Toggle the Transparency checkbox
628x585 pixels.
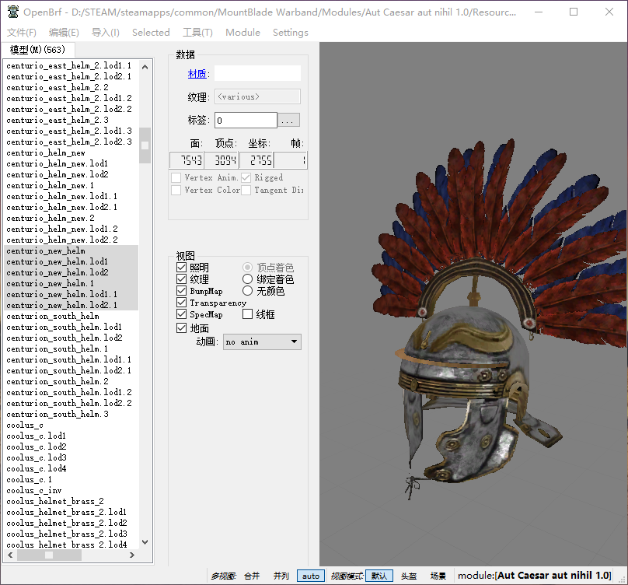(x=181, y=303)
